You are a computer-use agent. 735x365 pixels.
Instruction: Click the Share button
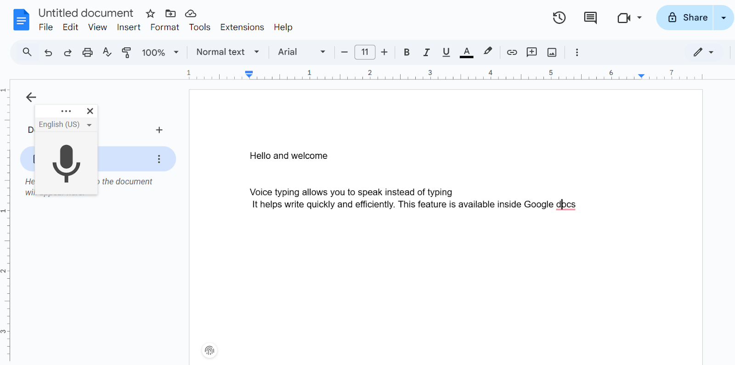tap(687, 18)
